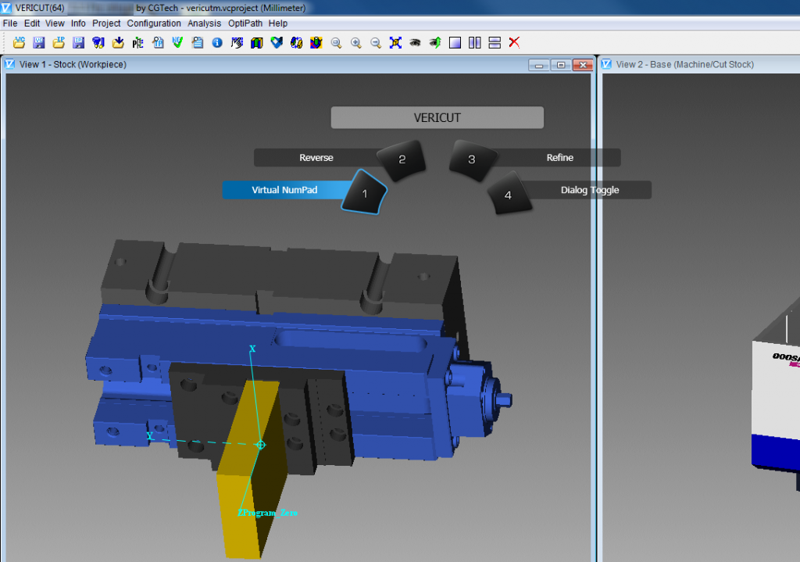The image size is (800, 562).
Task: Open the Project menu
Action: 106,23
